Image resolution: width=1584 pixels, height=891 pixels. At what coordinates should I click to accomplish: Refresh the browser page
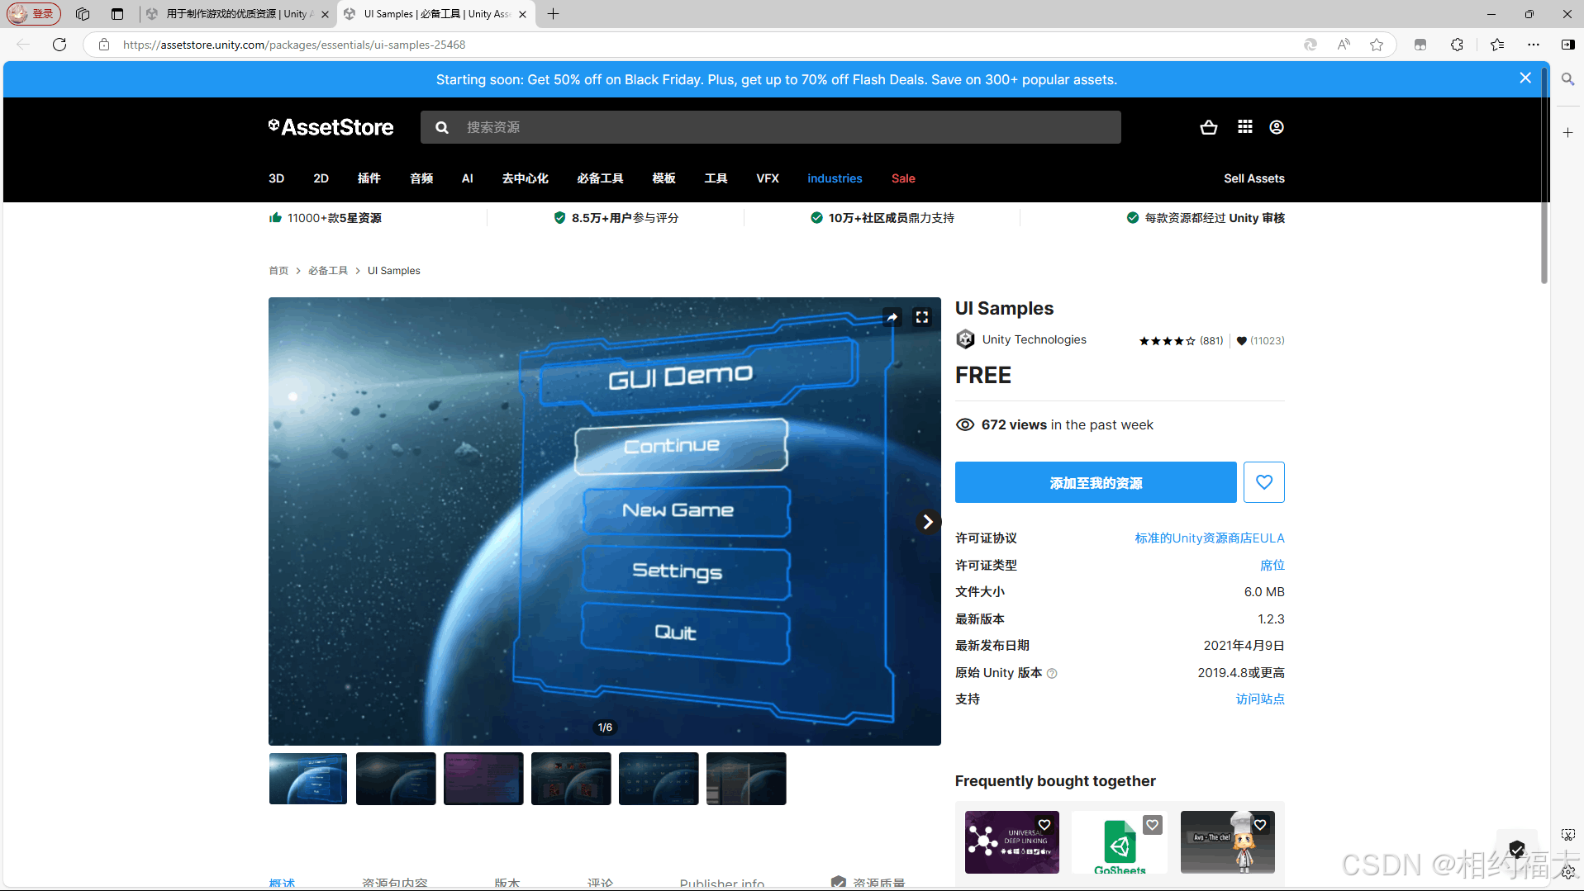[x=59, y=45]
